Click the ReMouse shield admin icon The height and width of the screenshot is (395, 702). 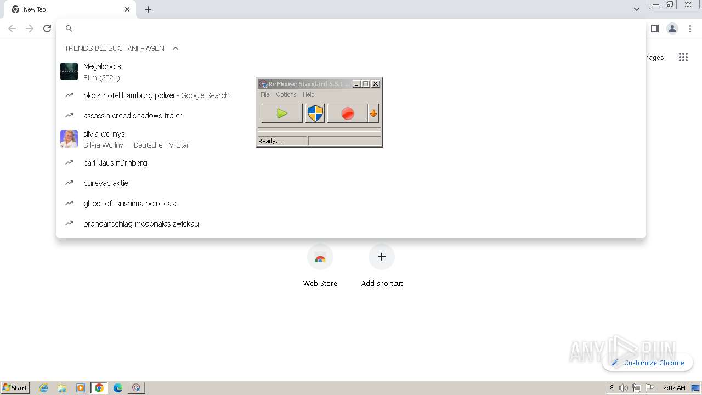pyautogui.click(x=315, y=114)
